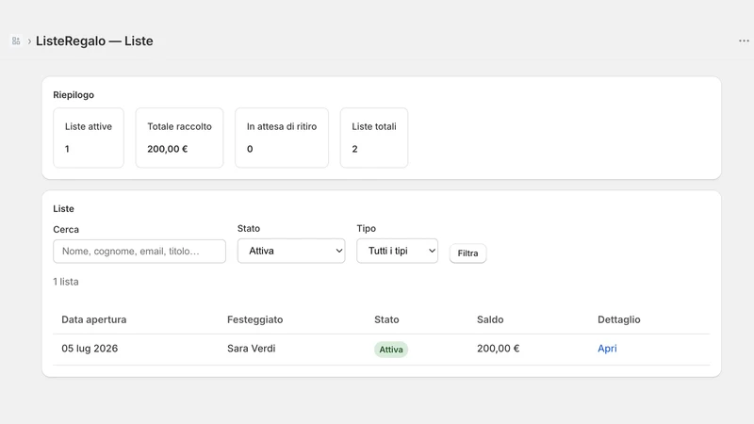Click the Riepilogo section heading
The width and height of the screenshot is (754, 424).
click(x=74, y=95)
